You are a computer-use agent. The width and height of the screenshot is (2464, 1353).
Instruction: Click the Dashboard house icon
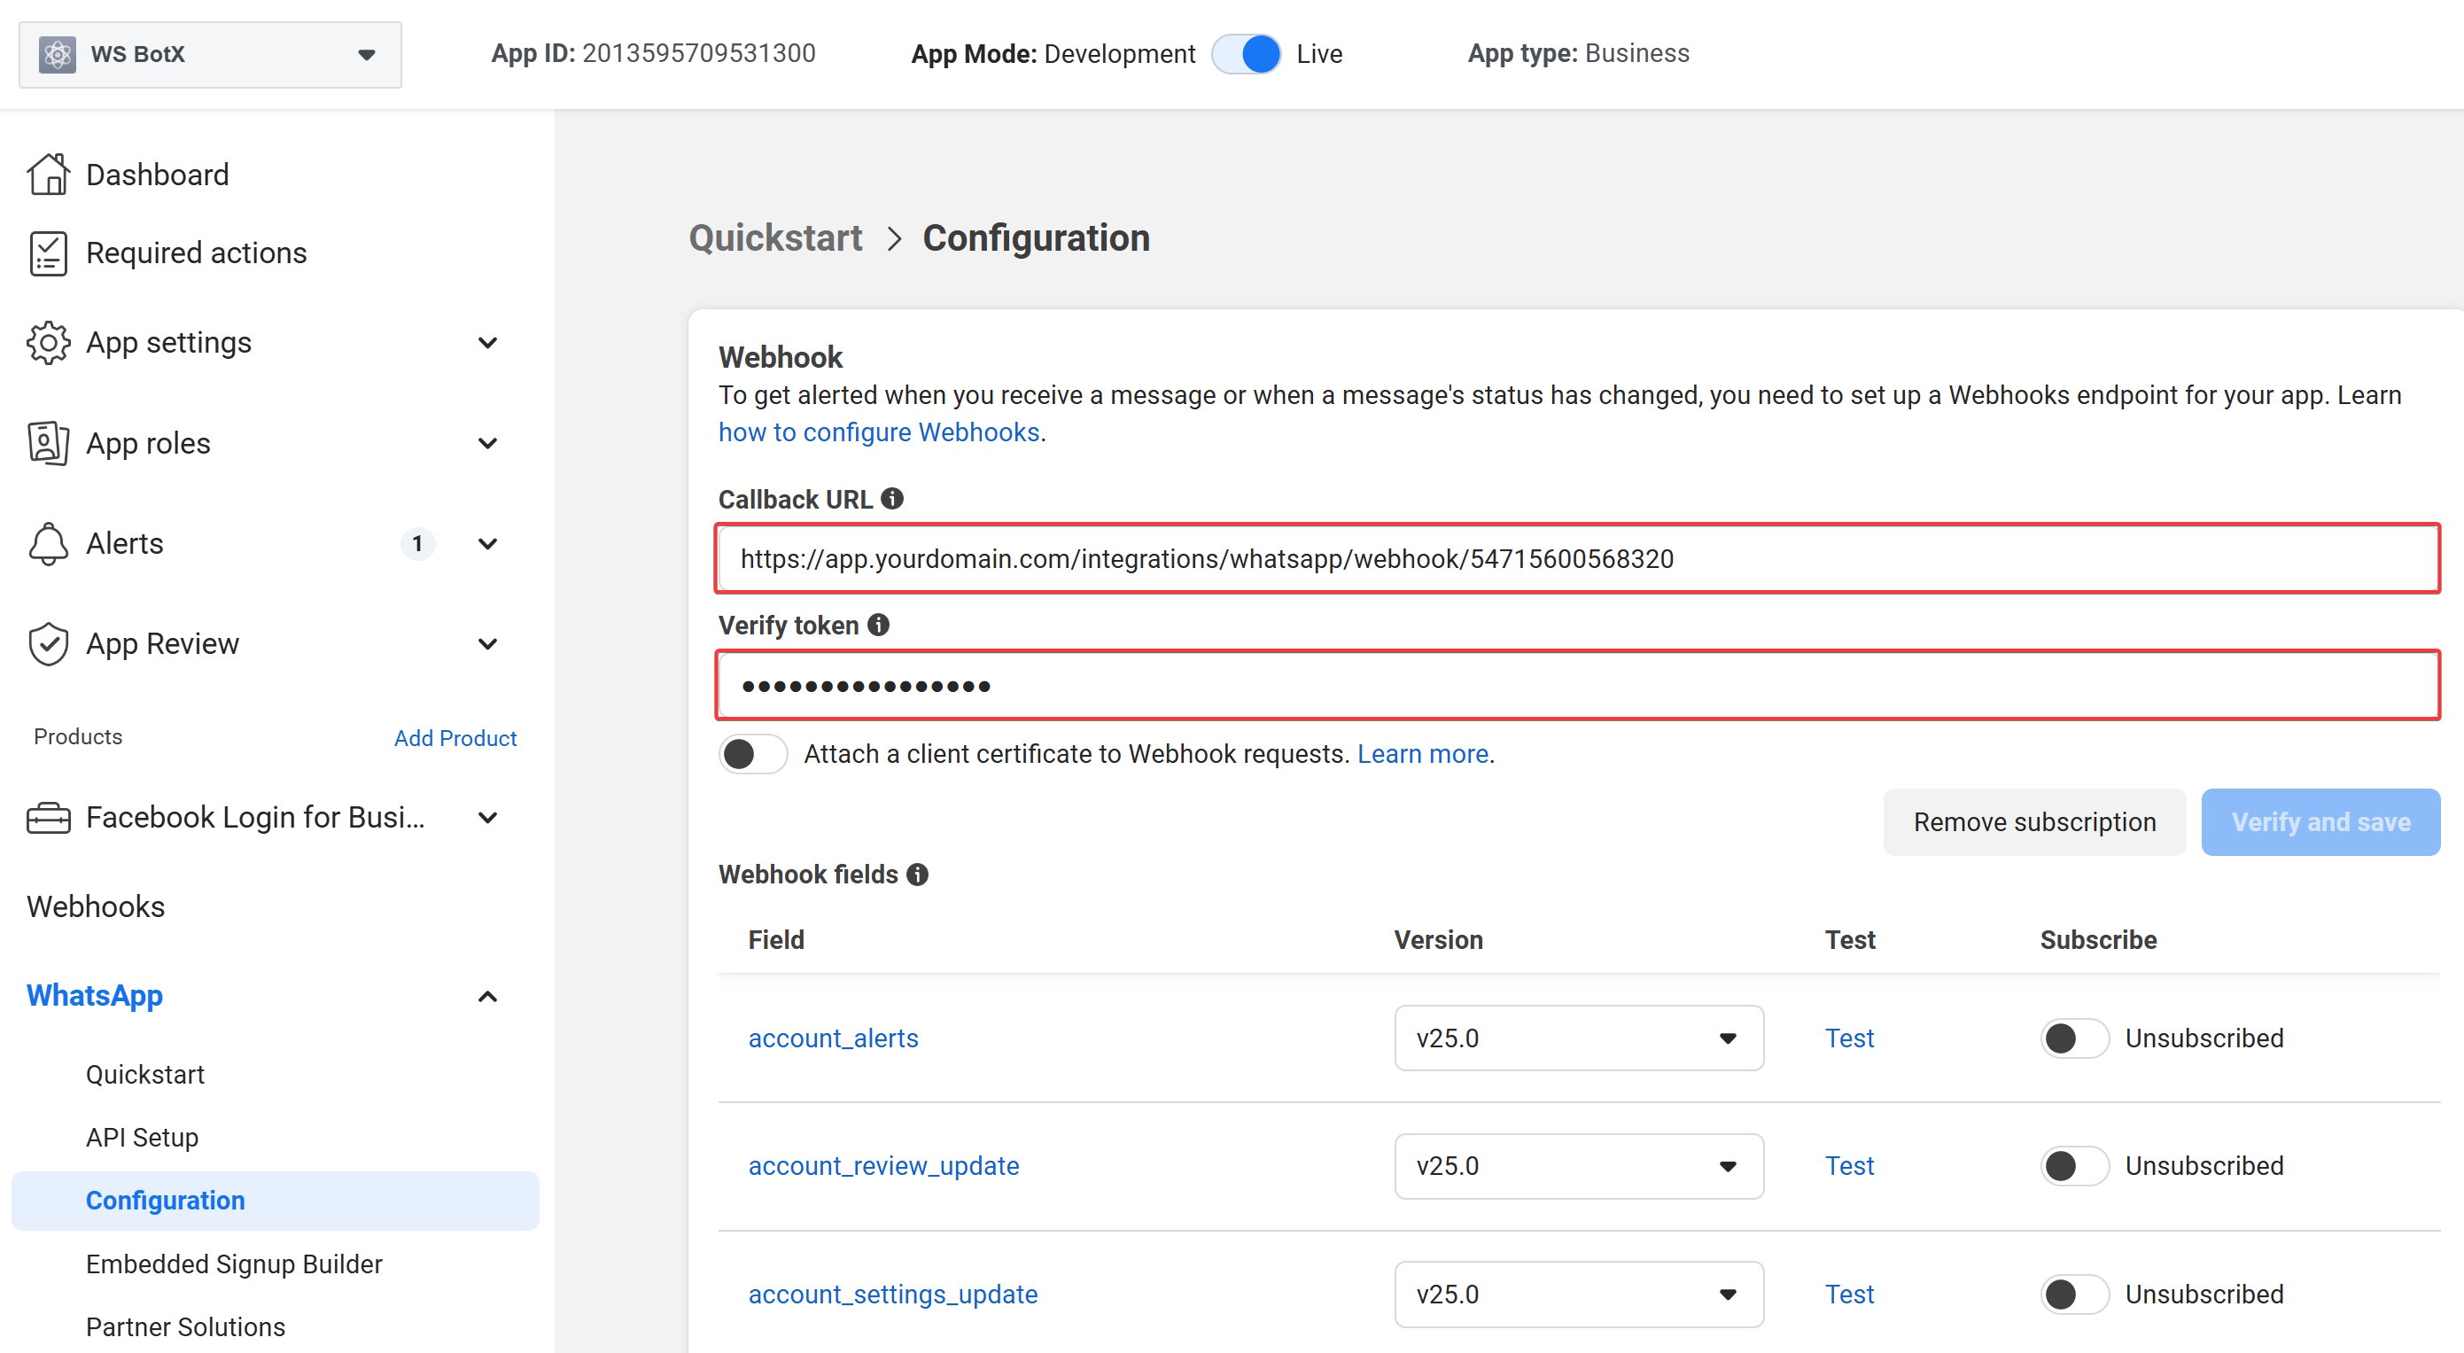(x=48, y=175)
